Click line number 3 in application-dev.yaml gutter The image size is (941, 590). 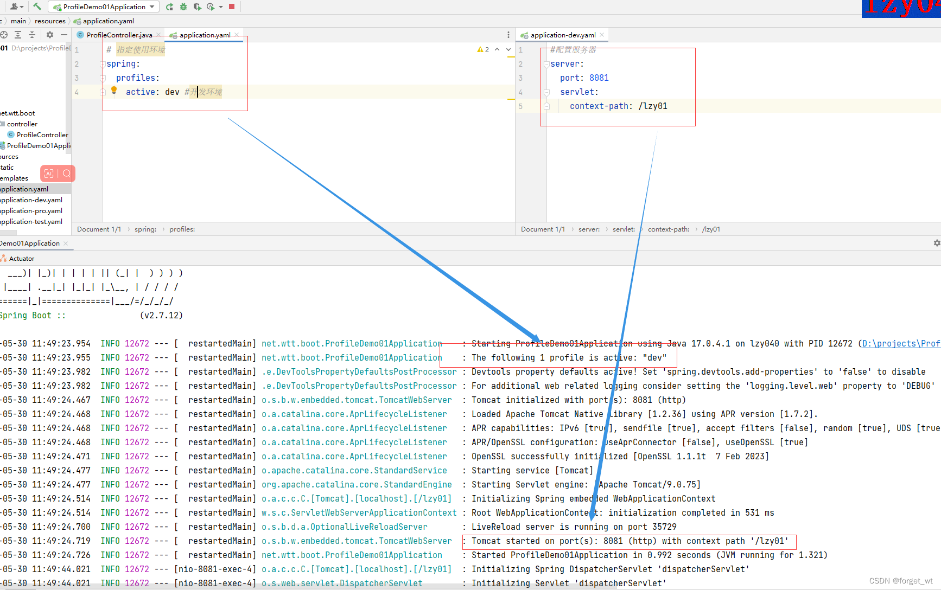[520, 78]
